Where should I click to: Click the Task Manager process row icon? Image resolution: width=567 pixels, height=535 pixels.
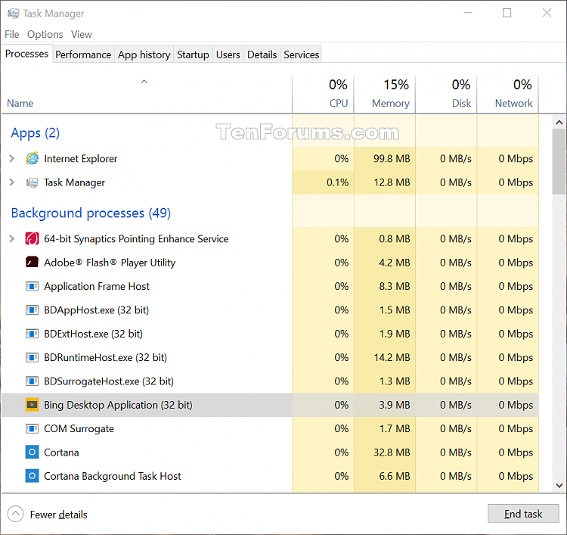coord(33,182)
